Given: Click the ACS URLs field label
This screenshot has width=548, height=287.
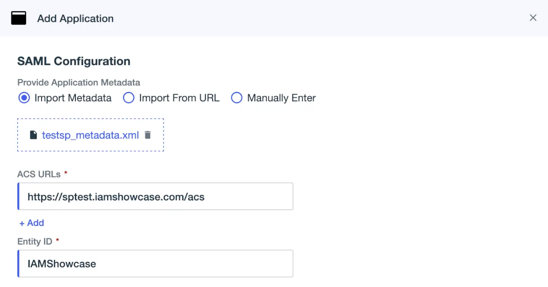Looking at the screenshot, I should [x=38, y=174].
